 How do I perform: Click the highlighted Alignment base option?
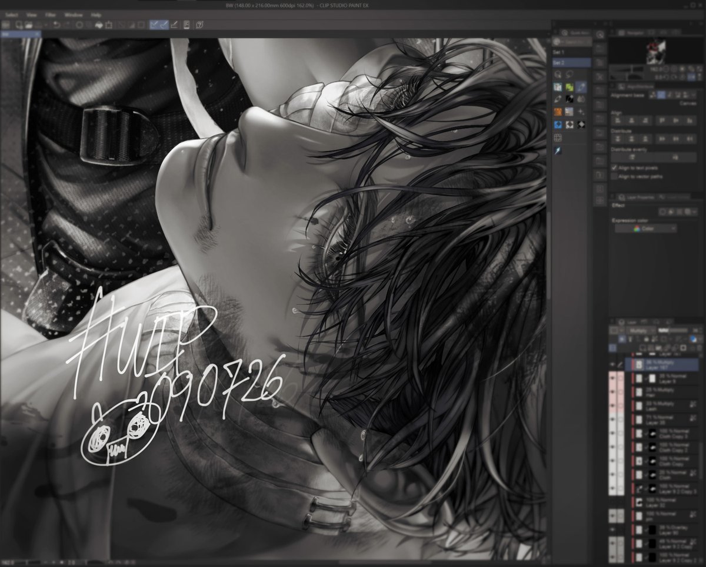click(661, 95)
